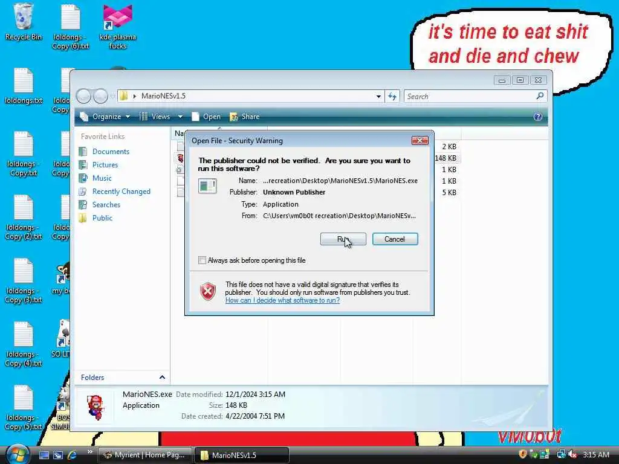Switch to Myrient Home Page taskbar button
Viewport: 619px width, 464px height.
pyautogui.click(x=144, y=455)
